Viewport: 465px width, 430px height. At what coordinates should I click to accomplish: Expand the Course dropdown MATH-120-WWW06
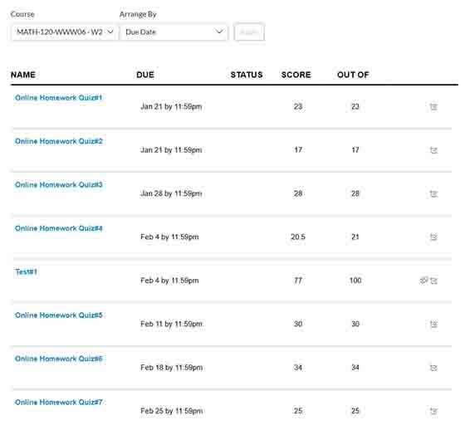tap(65, 32)
